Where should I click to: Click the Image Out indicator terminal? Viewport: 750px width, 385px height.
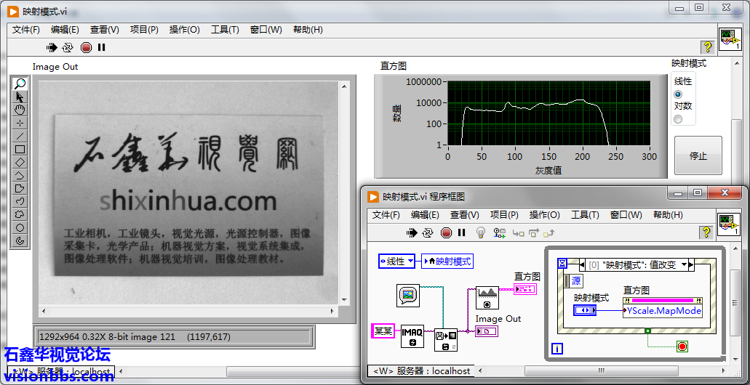[487, 331]
